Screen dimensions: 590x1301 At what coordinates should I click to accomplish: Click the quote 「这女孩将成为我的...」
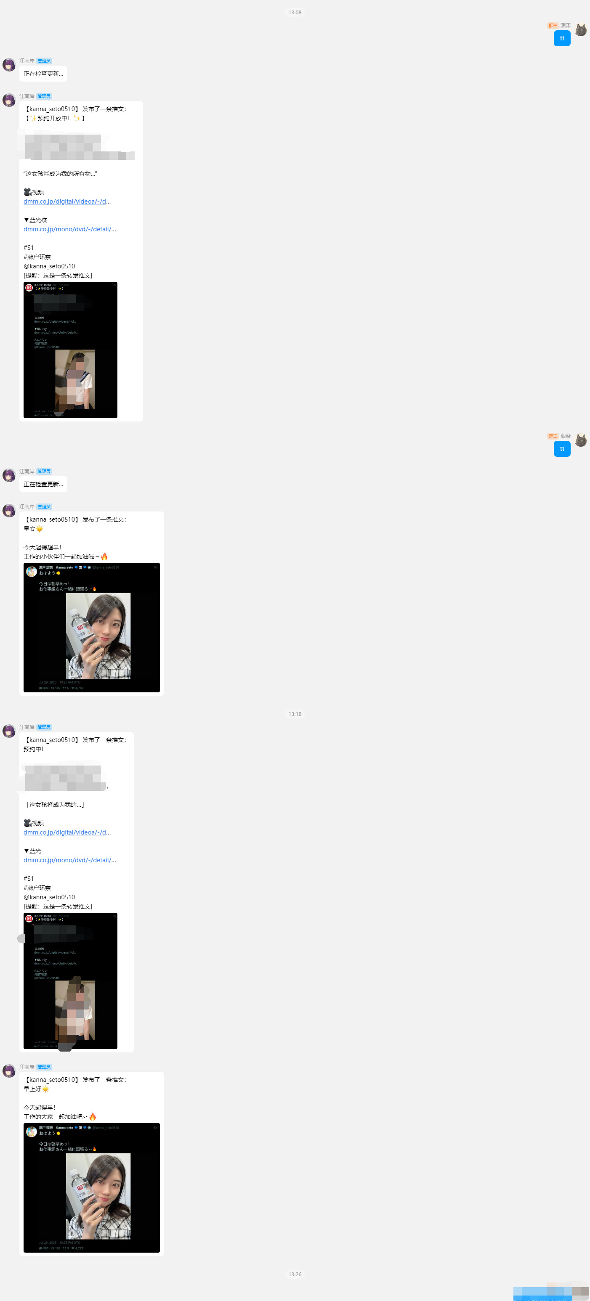pos(54,805)
